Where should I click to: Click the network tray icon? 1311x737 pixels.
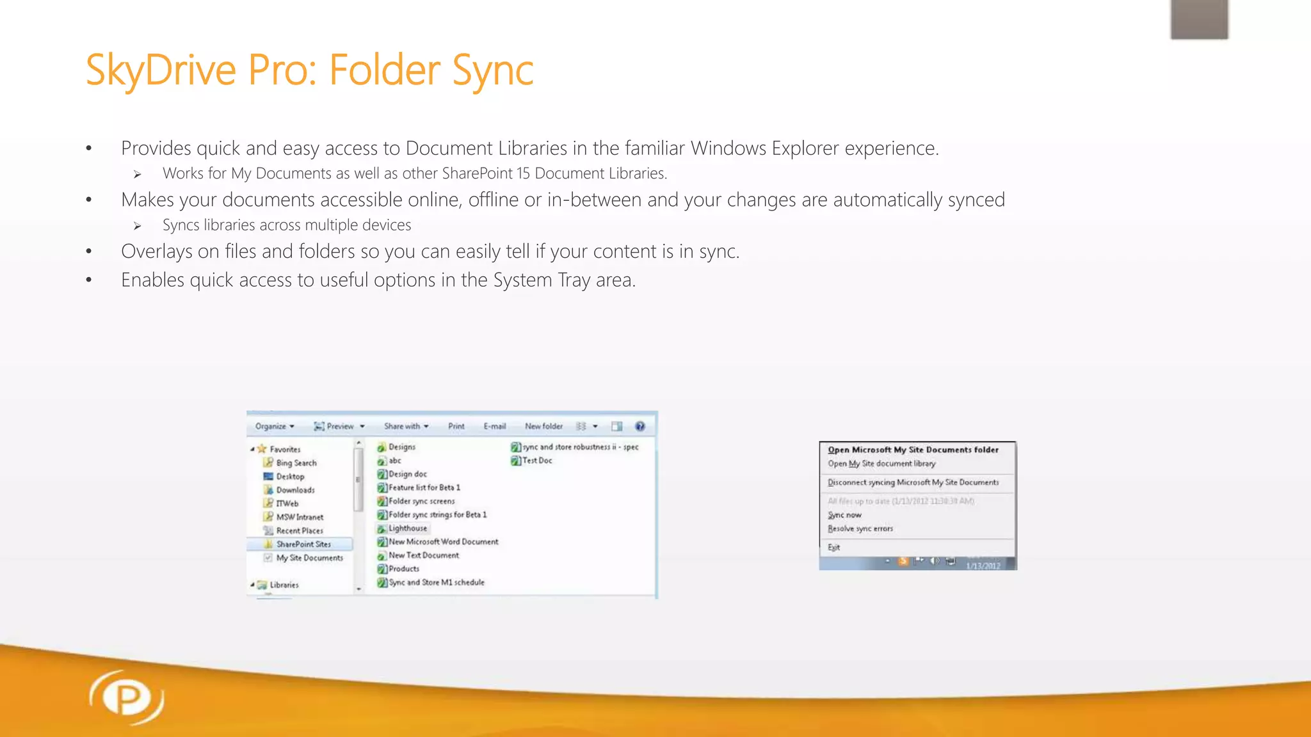point(951,561)
